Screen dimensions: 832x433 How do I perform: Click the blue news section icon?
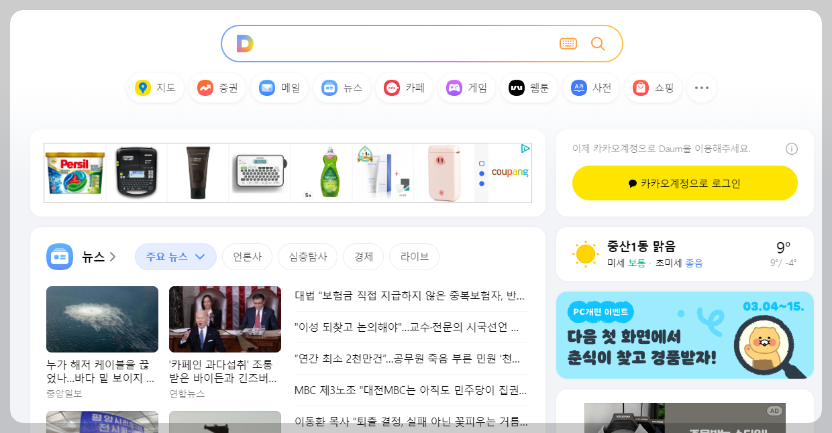pos(60,257)
